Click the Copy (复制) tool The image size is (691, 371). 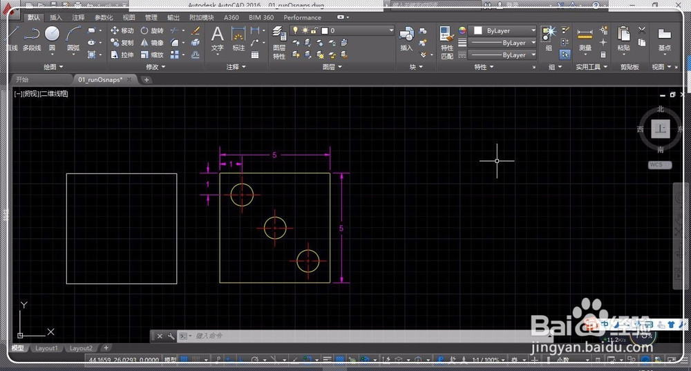pos(122,43)
